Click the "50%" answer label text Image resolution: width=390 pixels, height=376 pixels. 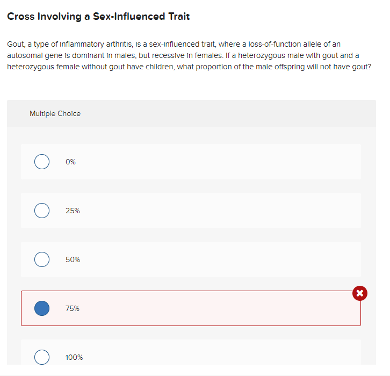pyautogui.click(x=73, y=259)
